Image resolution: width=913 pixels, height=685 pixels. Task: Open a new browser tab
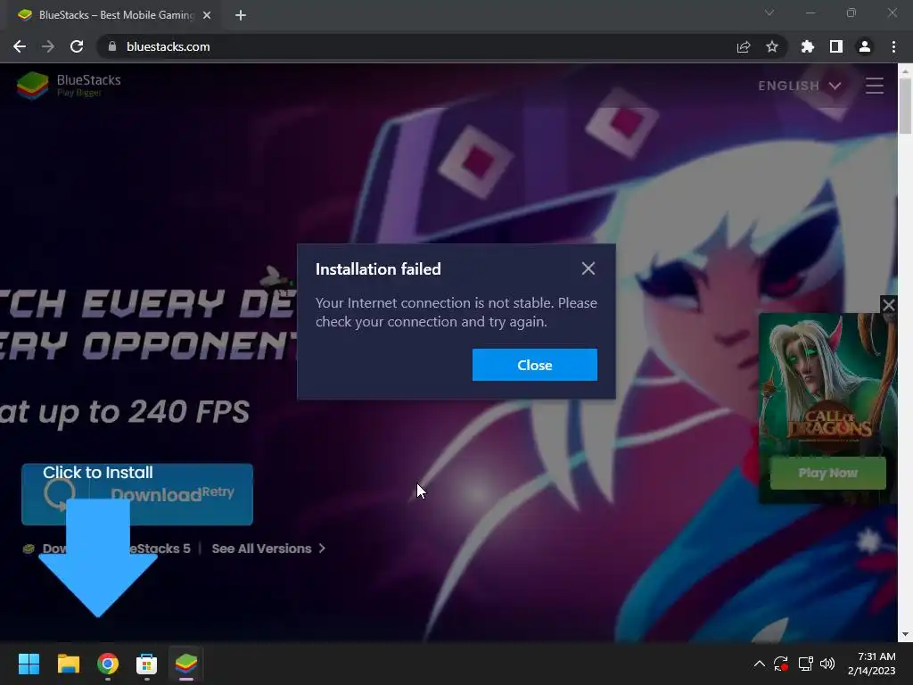click(x=241, y=15)
